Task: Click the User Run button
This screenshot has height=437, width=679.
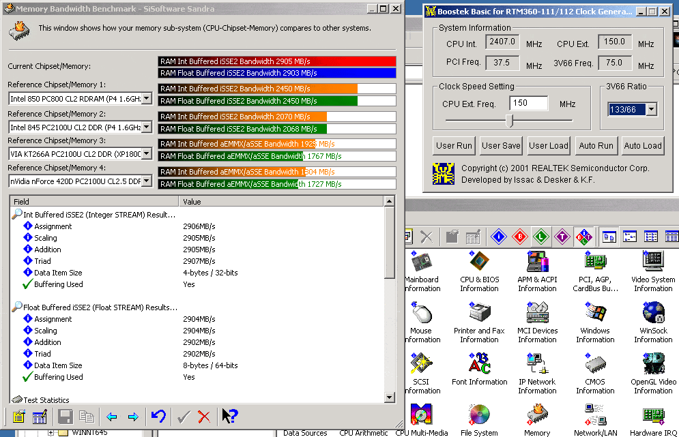Action: [454, 146]
